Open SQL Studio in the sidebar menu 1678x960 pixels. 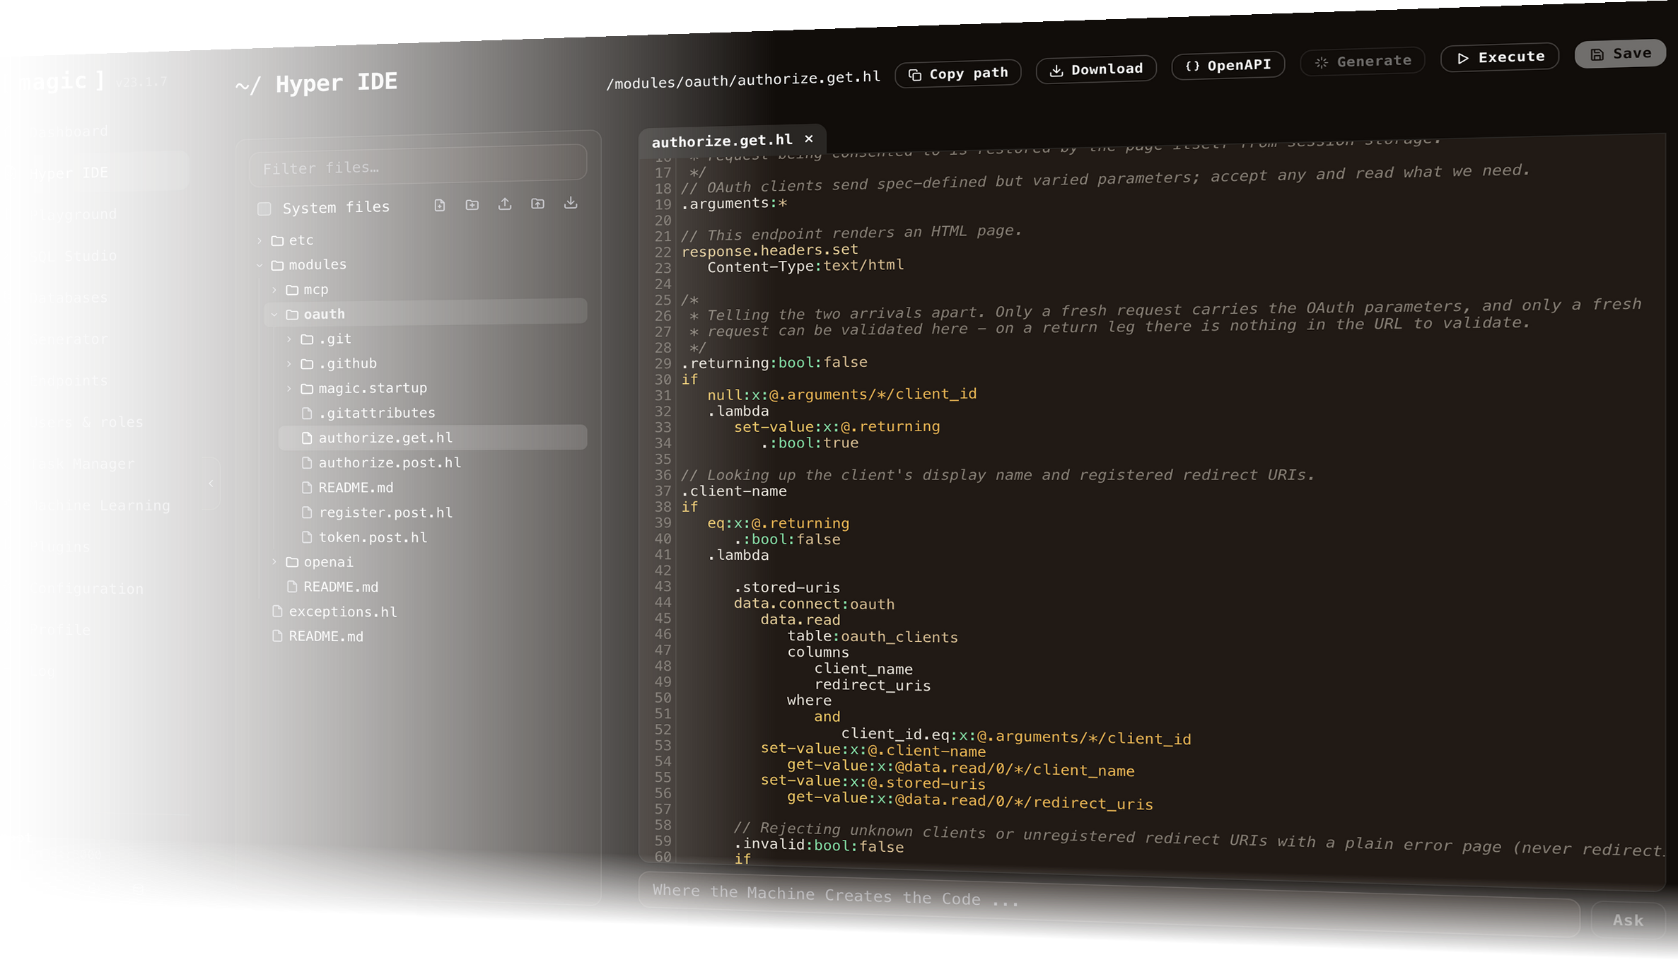click(74, 256)
